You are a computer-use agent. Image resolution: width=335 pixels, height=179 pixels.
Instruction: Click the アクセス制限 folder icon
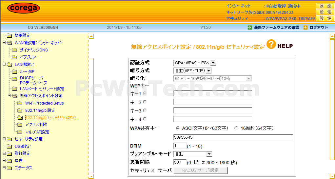click(20, 125)
